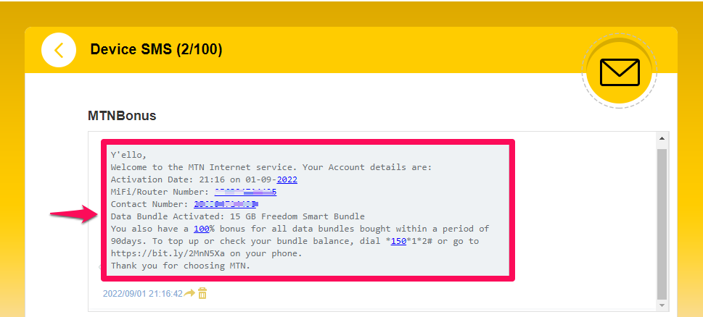Screen dimensions: 703x317
Task: Open the blurred MiFi/Router number link
Action: pos(245,193)
